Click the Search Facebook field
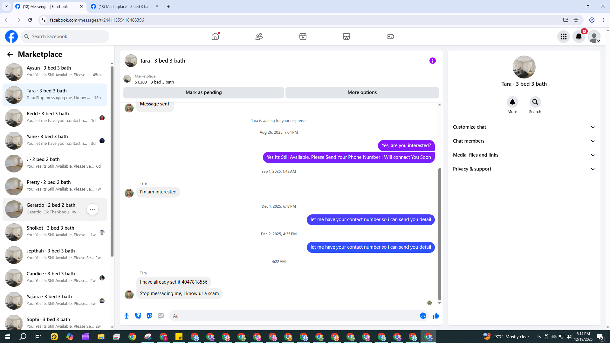 [x=65, y=37]
